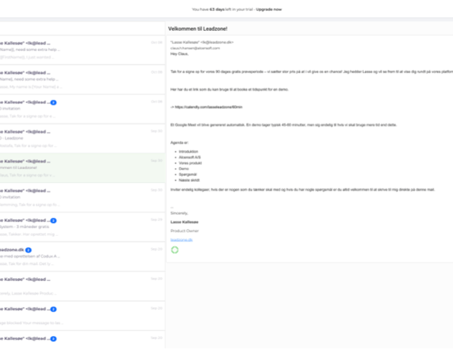Click the 'Næste skridt' agenda bullet

[x=189, y=180]
